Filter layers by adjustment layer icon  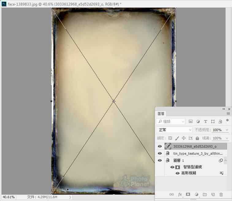[198, 121]
